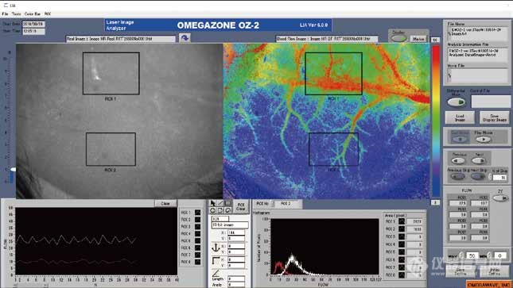Toggle the Display switch above blood flow image
This screenshot has height=288, width=513.
coord(398,39)
